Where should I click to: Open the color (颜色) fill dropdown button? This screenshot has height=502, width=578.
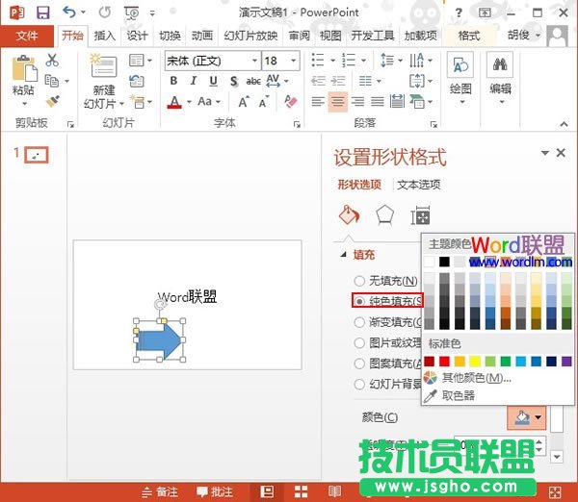click(526, 416)
